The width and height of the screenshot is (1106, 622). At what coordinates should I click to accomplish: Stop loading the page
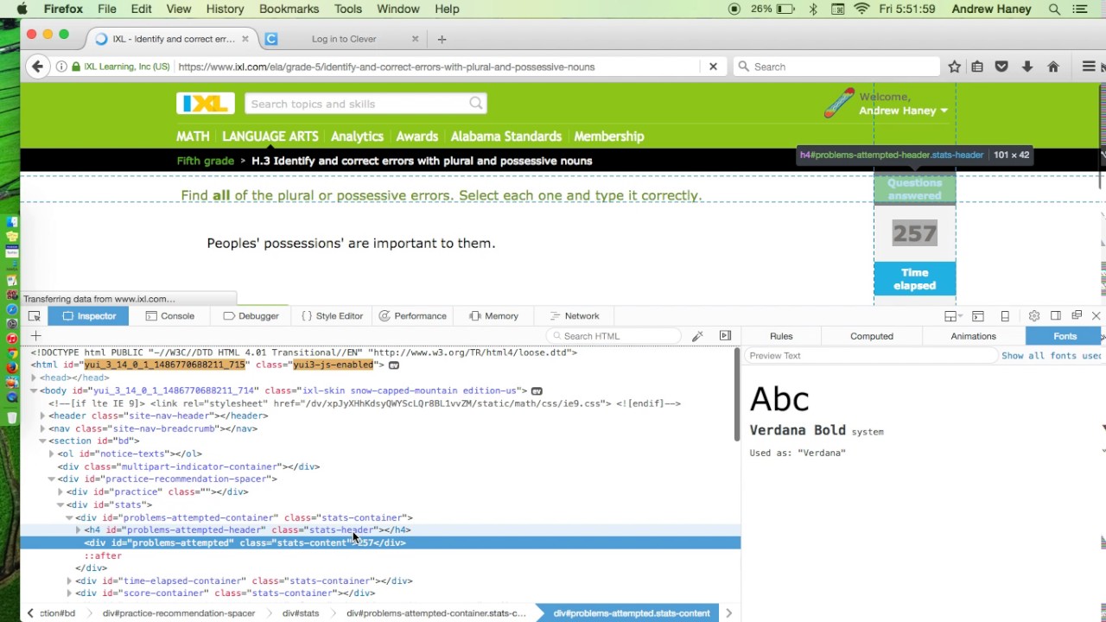click(x=713, y=67)
